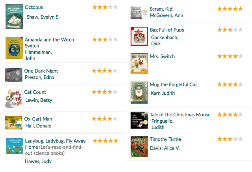Image resolution: width=252 pixels, height=172 pixels.
Task: Click author Davis, Alice V.
Action: [165, 148]
